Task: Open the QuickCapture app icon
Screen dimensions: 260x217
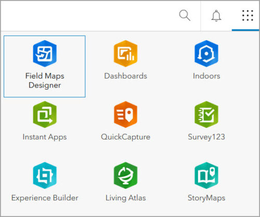Action: tap(126, 114)
